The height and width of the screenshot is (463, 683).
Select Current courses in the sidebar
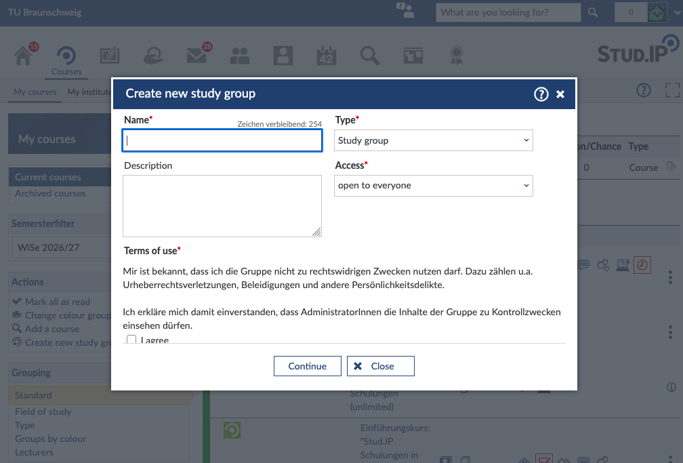pyautogui.click(x=60, y=177)
